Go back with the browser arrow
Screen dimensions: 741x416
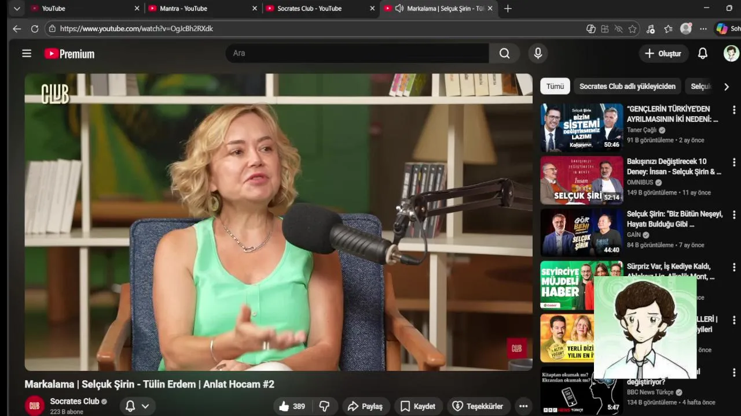coord(17,28)
